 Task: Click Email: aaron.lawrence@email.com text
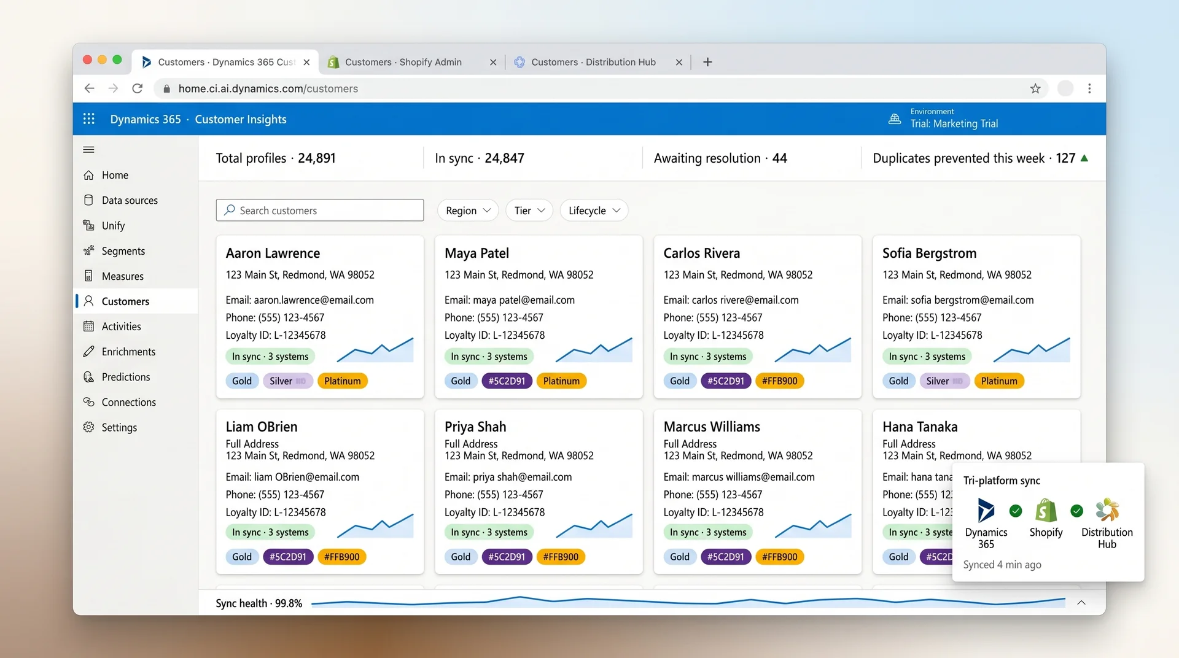pos(300,300)
